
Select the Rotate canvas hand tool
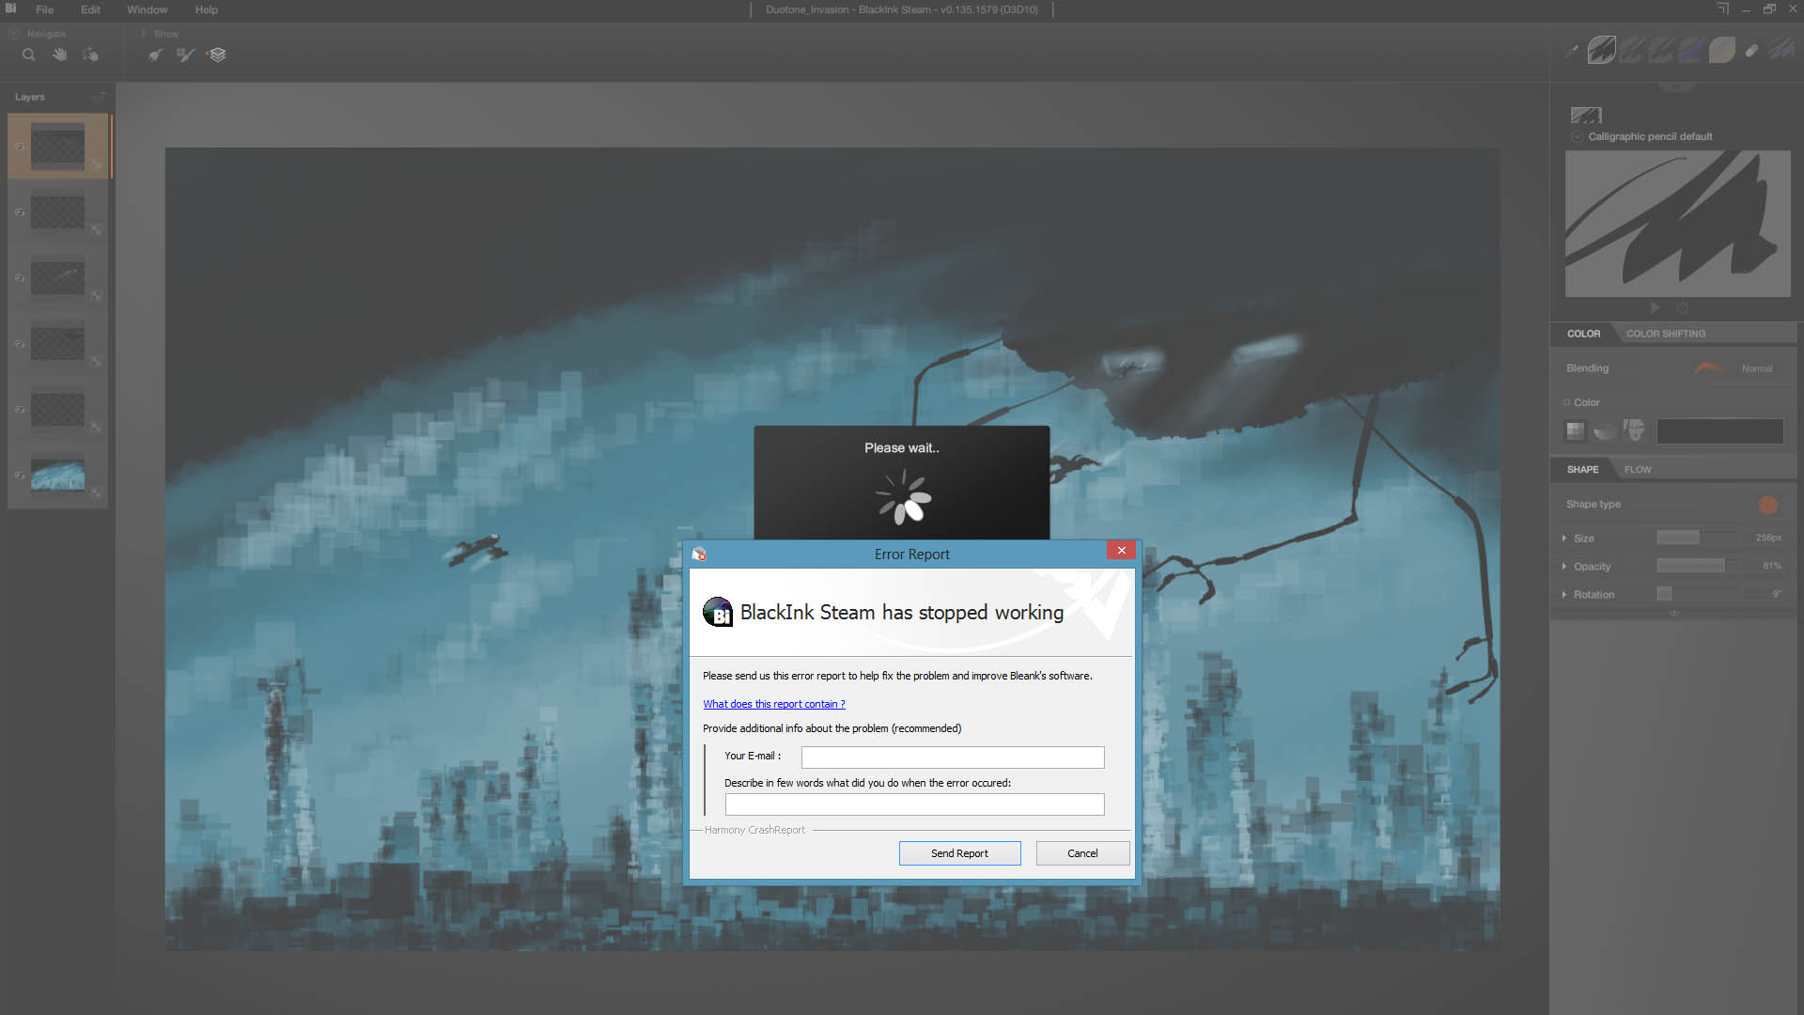point(90,55)
